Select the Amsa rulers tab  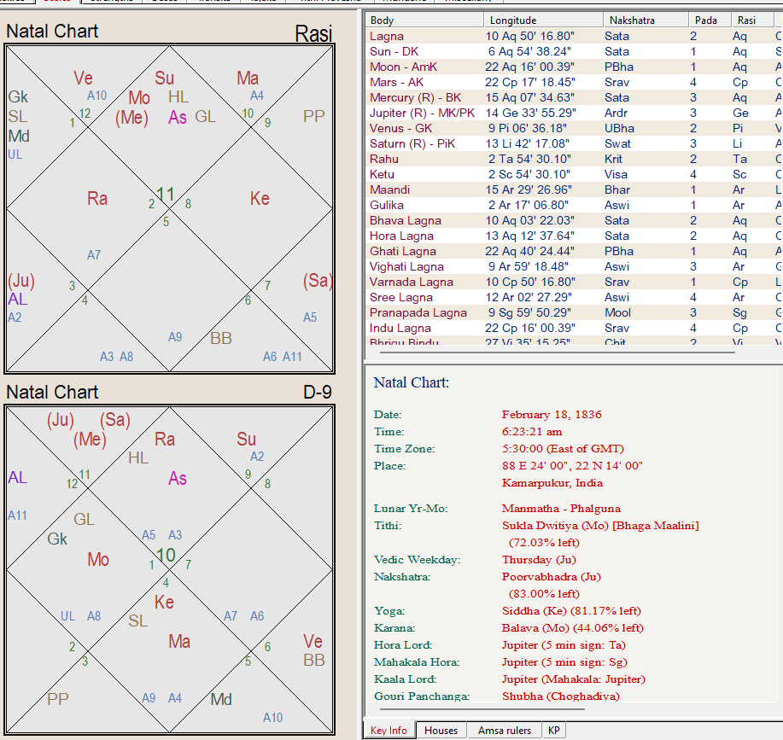(x=505, y=730)
